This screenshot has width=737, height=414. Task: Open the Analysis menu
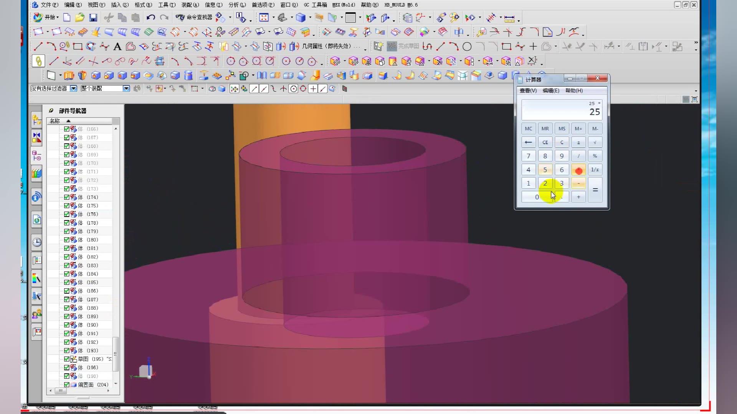point(236,5)
